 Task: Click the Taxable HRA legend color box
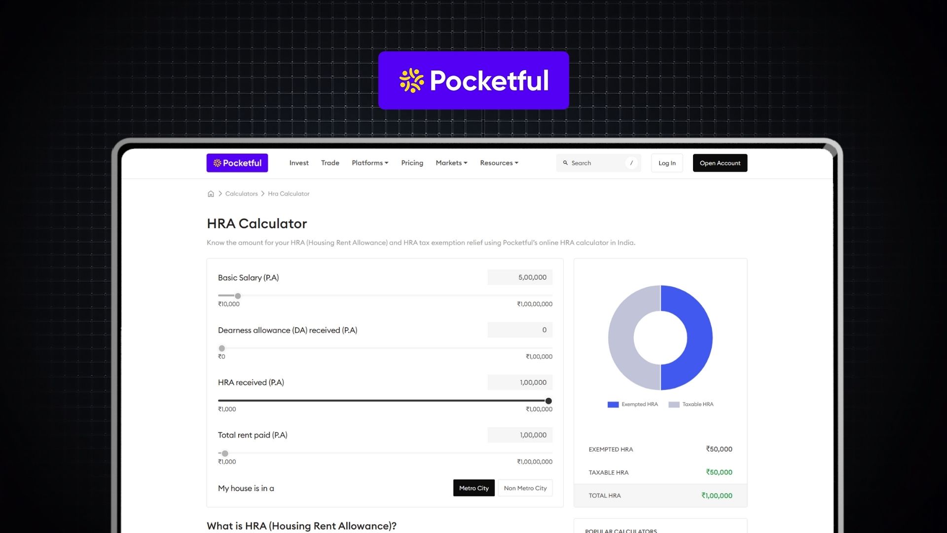[674, 405]
